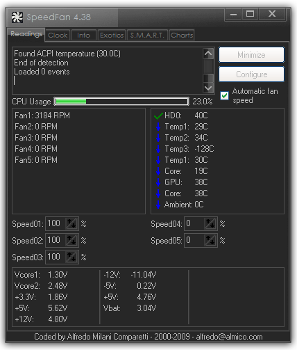Toggle the Automatic fan speed checkbox
The image size is (297, 350).
(x=224, y=95)
